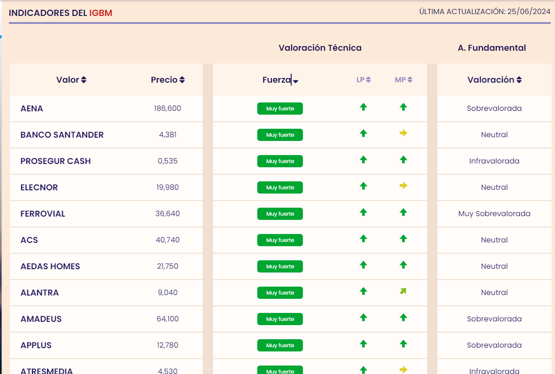Click AMADEUS's MP up arrow
Screen dimensions: 555x374
pyautogui.click(x=404, y=318)
